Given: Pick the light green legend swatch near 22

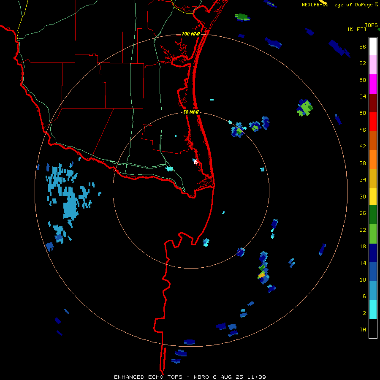Looking at the screenshot, I should 373,234.
